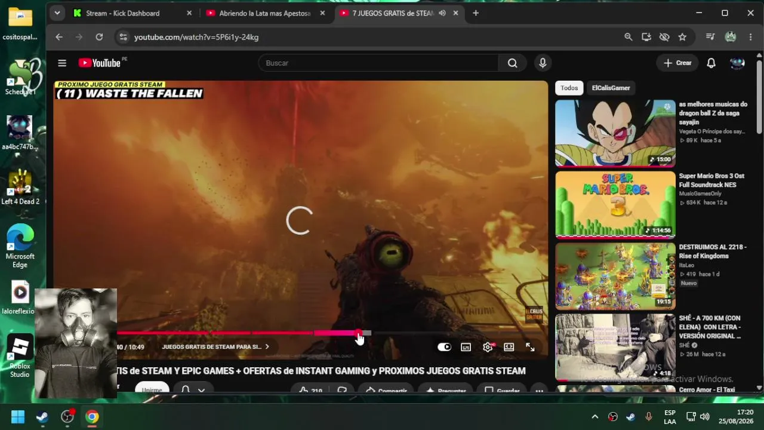Open the Chrome profile avatar

click(731, 37)
